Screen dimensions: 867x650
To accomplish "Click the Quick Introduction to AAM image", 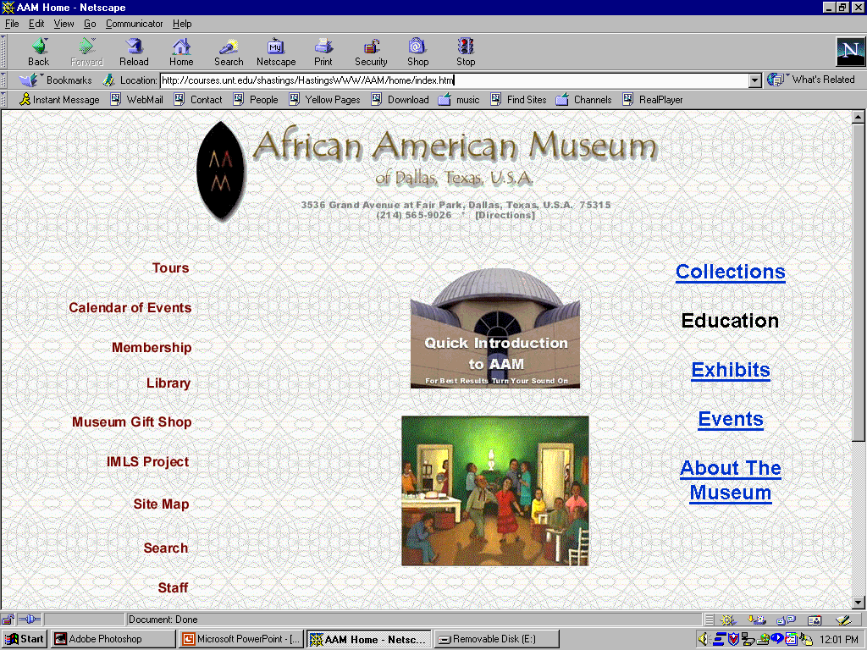I will point(495,330).
